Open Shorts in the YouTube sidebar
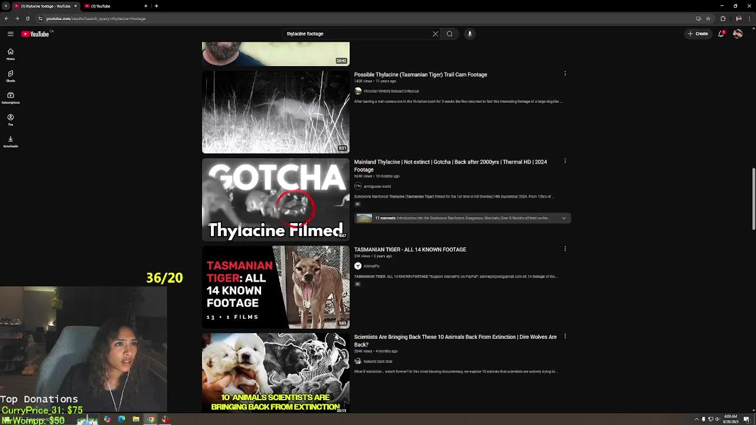Viewport: 756px width, 425px height. click(x=10, y=76)
